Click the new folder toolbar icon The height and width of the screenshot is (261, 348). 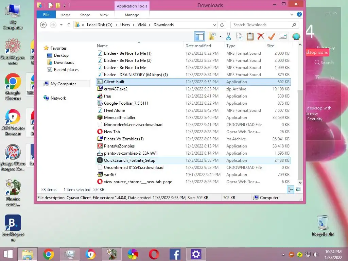coord(212,36)
